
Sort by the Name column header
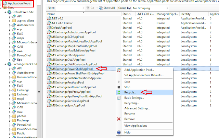(x=83, y=14)
